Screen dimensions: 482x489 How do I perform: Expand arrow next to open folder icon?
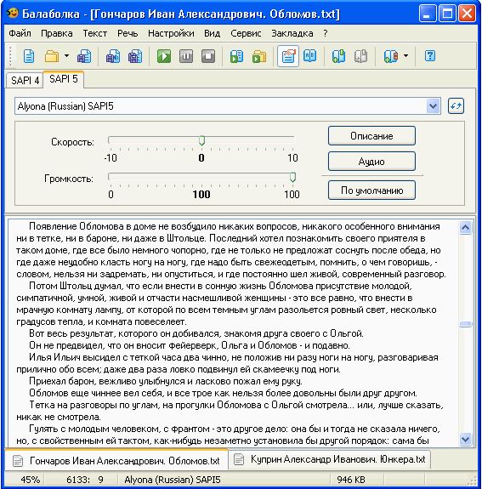pos(66,56)
